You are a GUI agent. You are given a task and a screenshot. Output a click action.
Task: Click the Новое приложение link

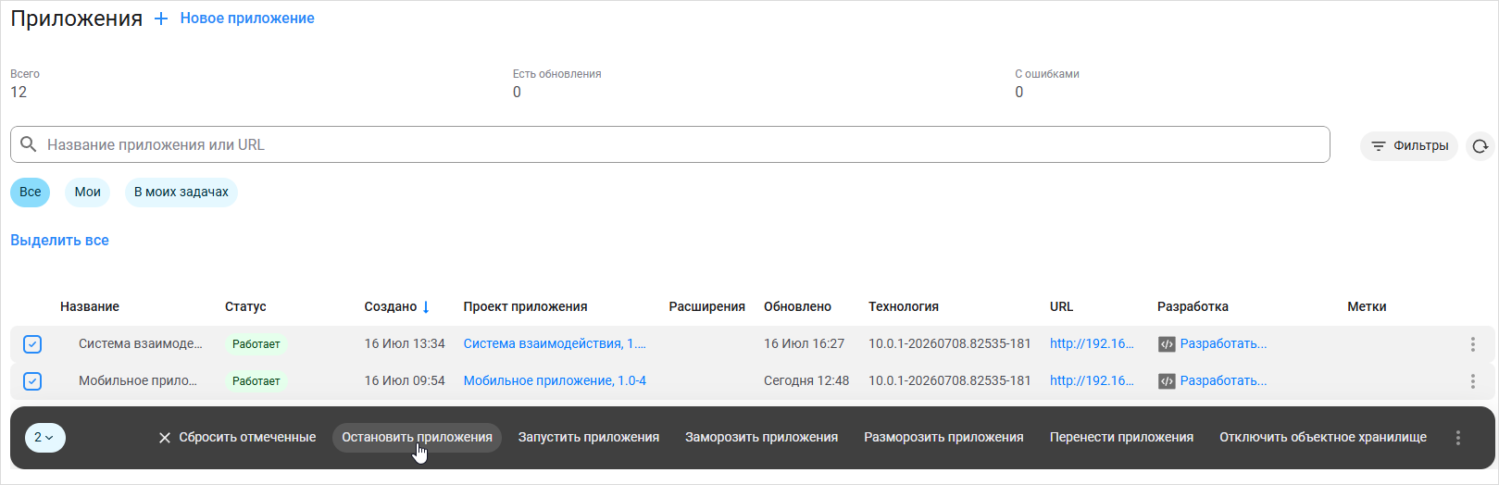247,19
